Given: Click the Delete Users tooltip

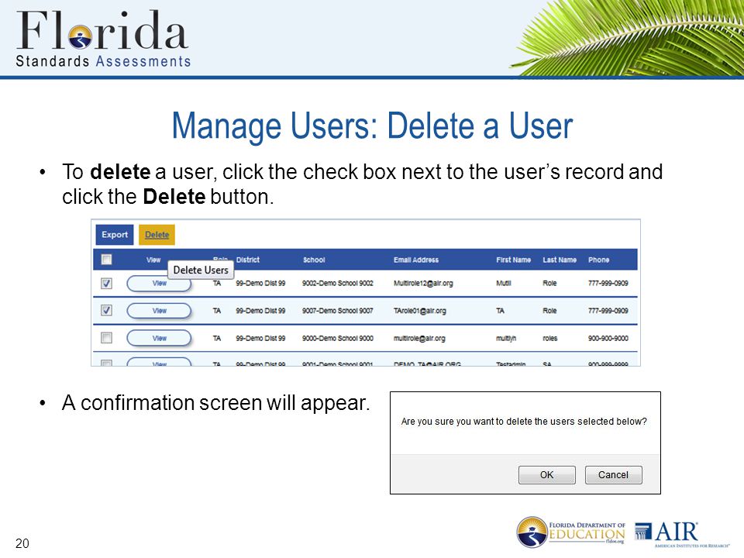Looking at the screenshot, I should pyautogui.click(x=201, y=270).
